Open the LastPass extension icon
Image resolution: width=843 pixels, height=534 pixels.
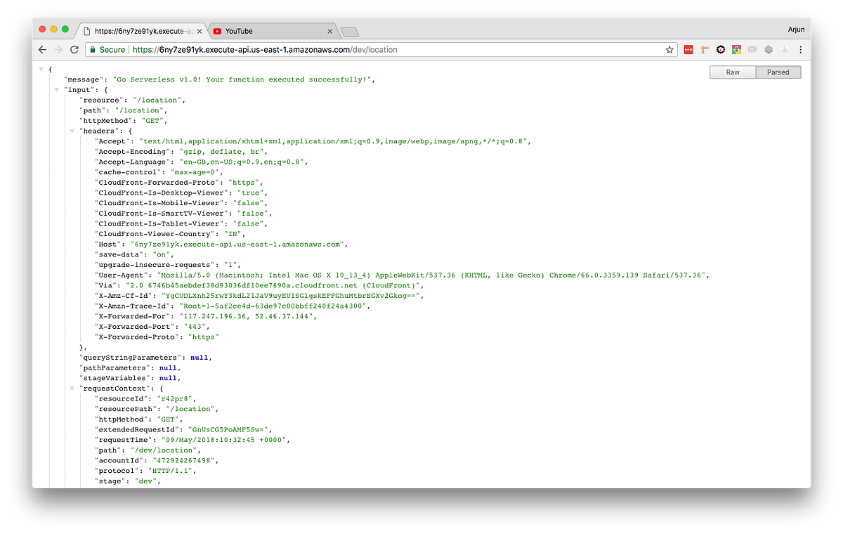688,49
